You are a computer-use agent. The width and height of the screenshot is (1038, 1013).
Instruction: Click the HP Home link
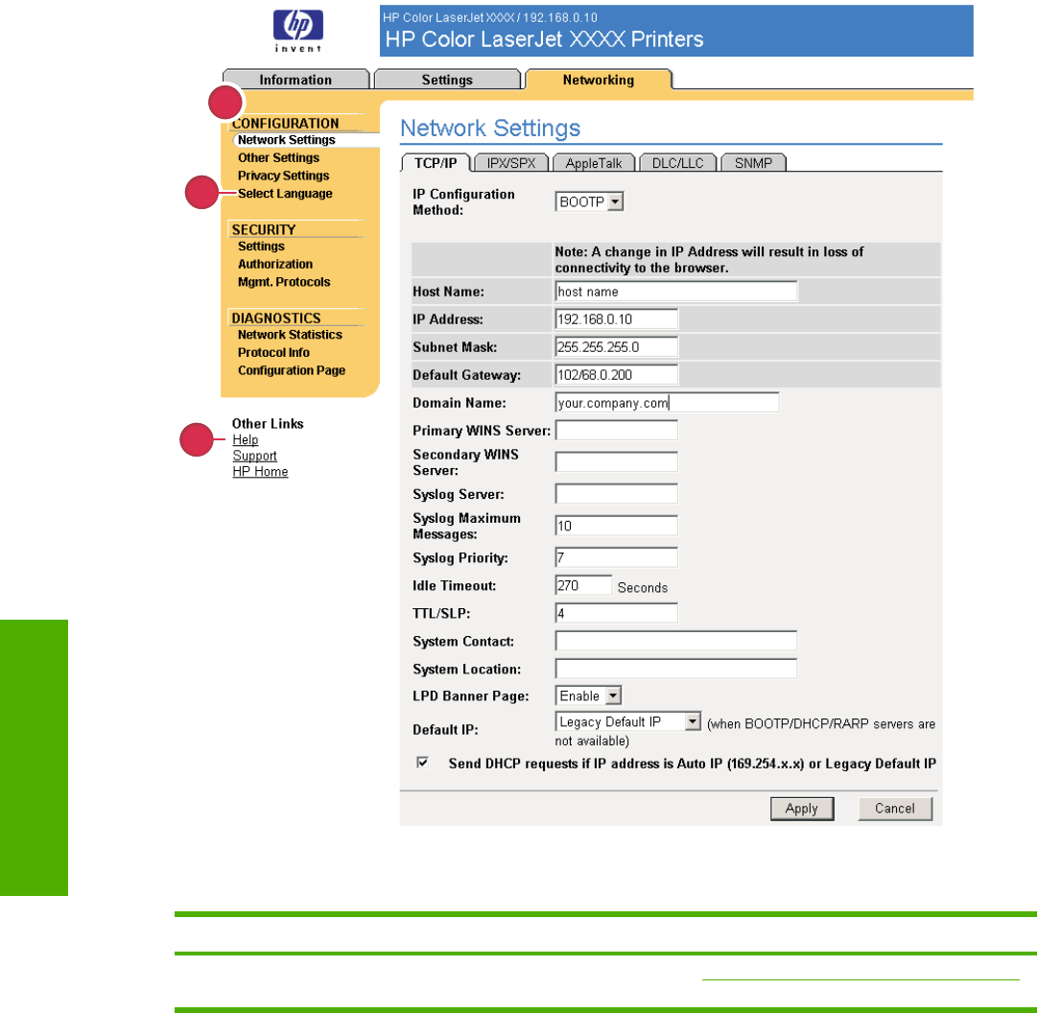tap(260, 471)
